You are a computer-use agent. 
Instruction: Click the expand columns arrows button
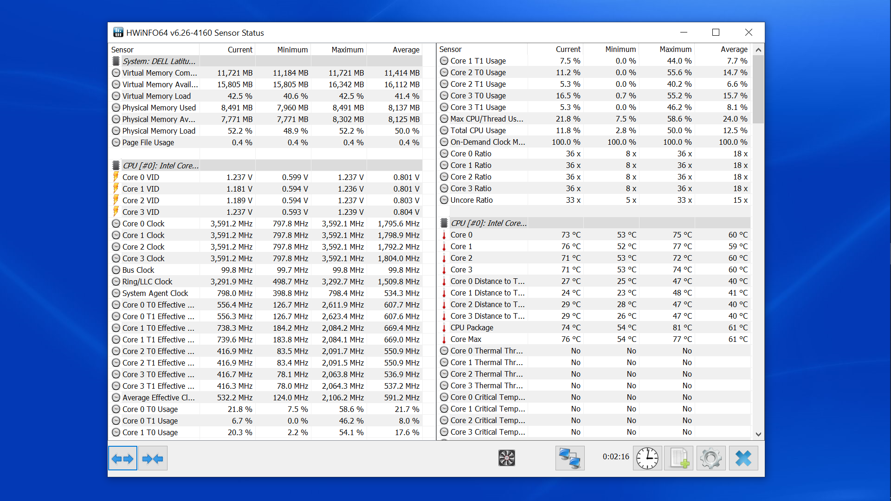coord(123,458)
